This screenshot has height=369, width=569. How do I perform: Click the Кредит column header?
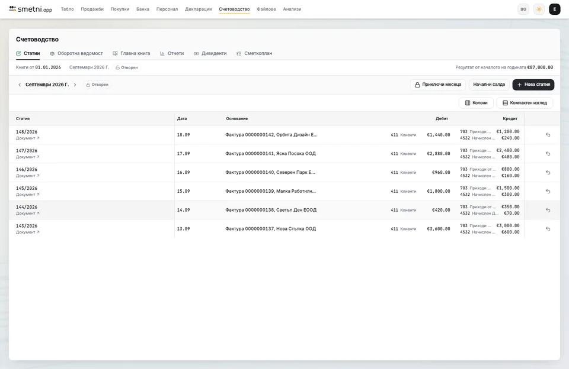(510, 118)
